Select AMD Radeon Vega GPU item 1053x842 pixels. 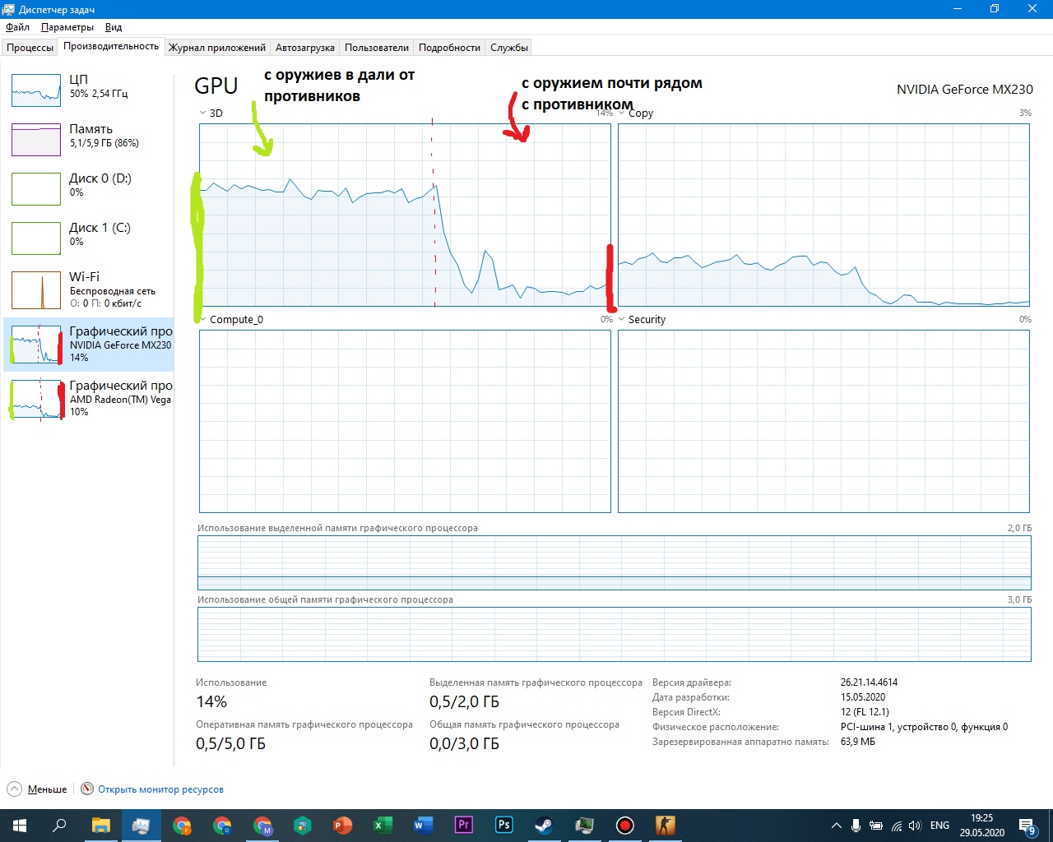(89, 399)
